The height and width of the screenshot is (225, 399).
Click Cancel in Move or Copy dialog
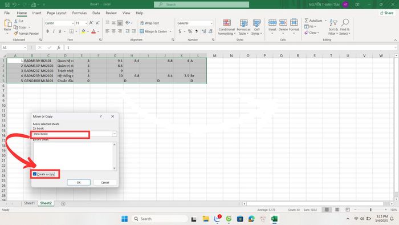pos(105,182)
